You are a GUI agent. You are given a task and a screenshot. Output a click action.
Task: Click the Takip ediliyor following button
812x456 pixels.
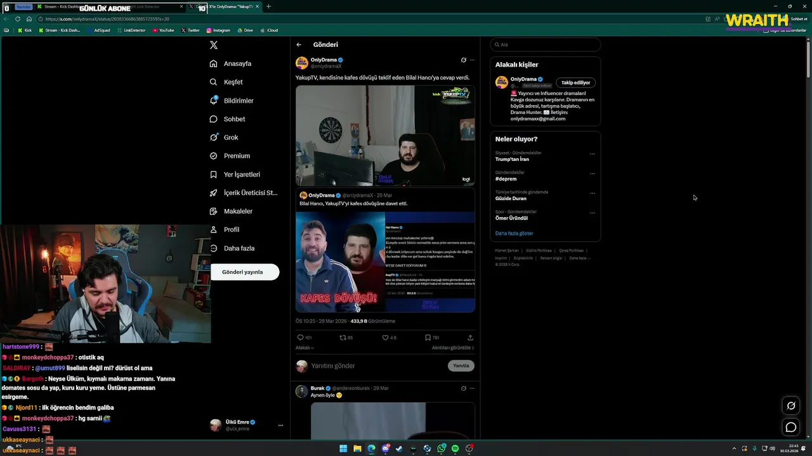575,82
